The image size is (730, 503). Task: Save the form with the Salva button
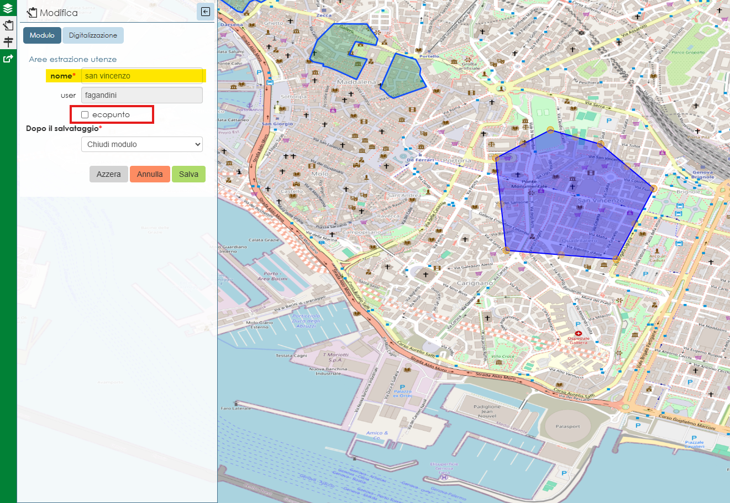(188, 174)
